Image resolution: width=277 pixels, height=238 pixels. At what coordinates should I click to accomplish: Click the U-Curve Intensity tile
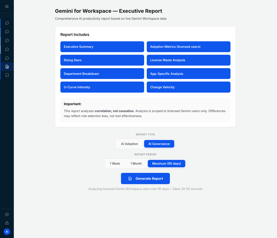pos(102,87)
